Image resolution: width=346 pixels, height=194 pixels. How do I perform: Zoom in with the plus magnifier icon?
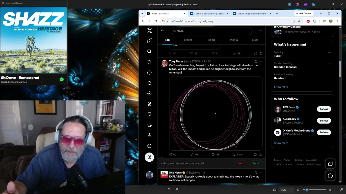(x=330, y=190)
